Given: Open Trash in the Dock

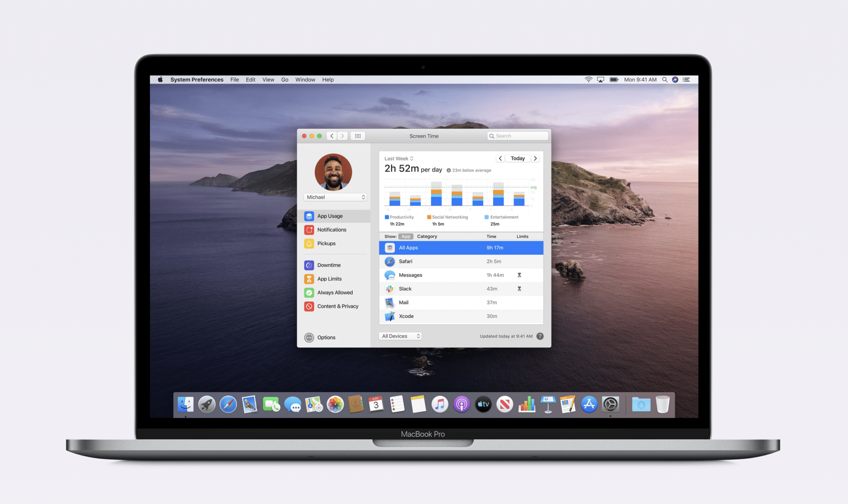Looking at the screenshot, I should pyautogui.click(x=662, y=404).
